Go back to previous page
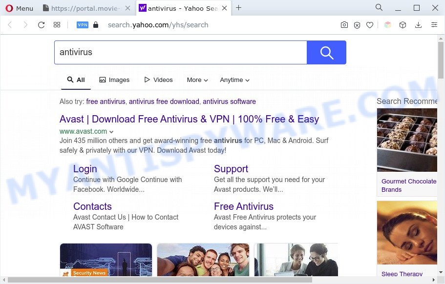The image size is (445, 284). 10,25
